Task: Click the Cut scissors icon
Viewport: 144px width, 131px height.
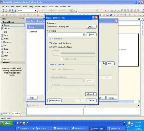Action: (115, 15)
